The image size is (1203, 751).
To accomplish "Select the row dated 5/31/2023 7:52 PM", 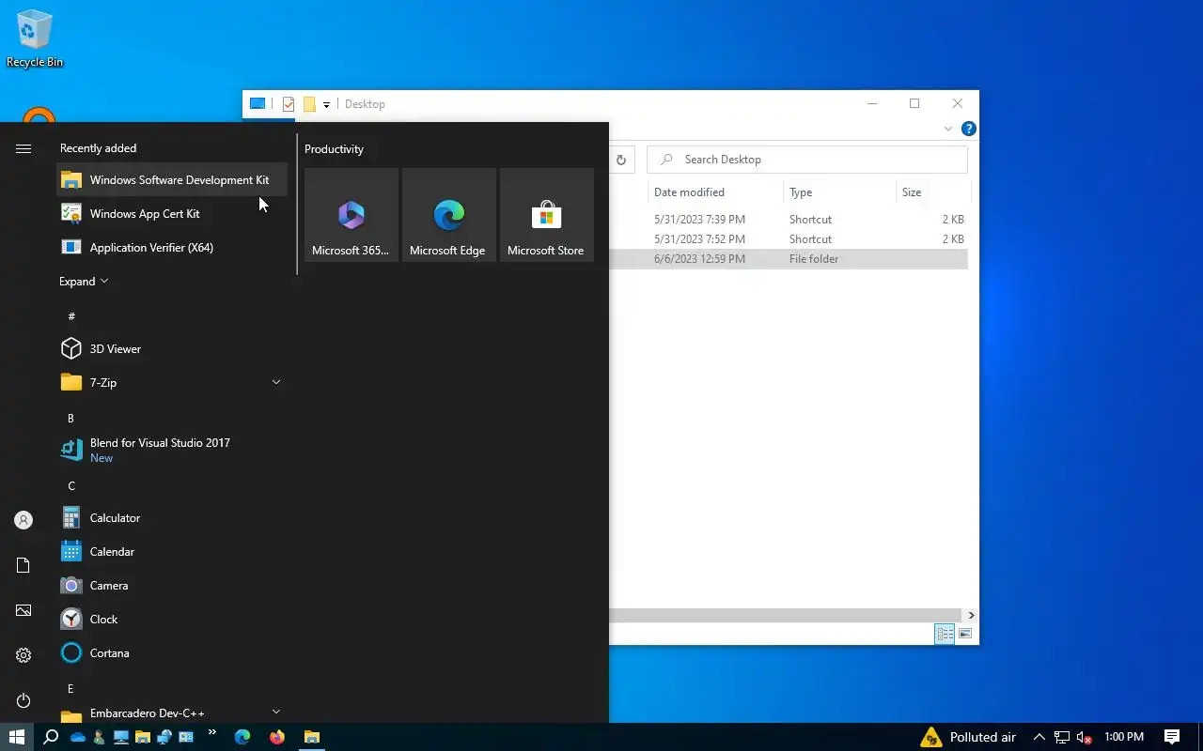I will [x=788, y=239].
